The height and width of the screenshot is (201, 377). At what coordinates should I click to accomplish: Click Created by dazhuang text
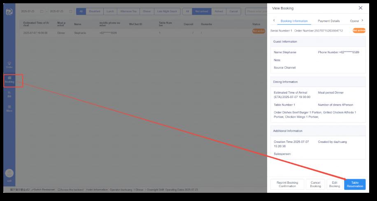tap(332, 142)
